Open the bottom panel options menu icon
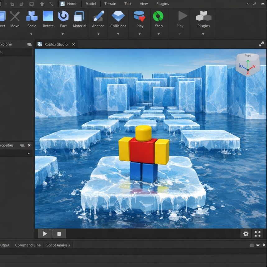This screenshot has height=267, width=267. (252, 245)
